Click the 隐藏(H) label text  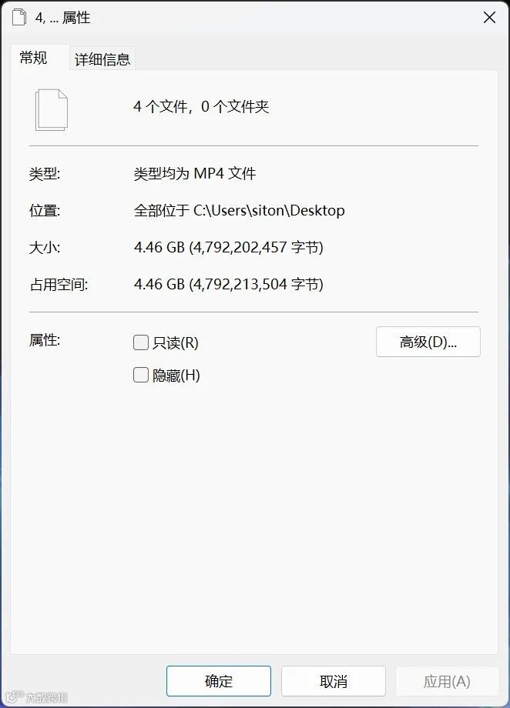click(x=176, y=376)
